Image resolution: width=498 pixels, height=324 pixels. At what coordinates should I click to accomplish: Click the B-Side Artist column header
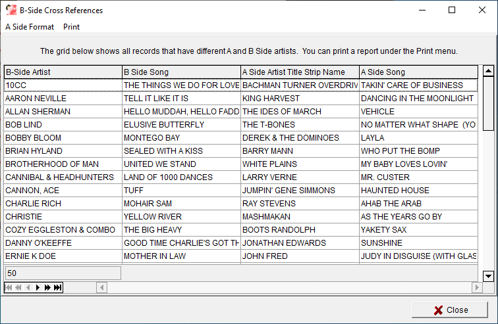[63, 72]
